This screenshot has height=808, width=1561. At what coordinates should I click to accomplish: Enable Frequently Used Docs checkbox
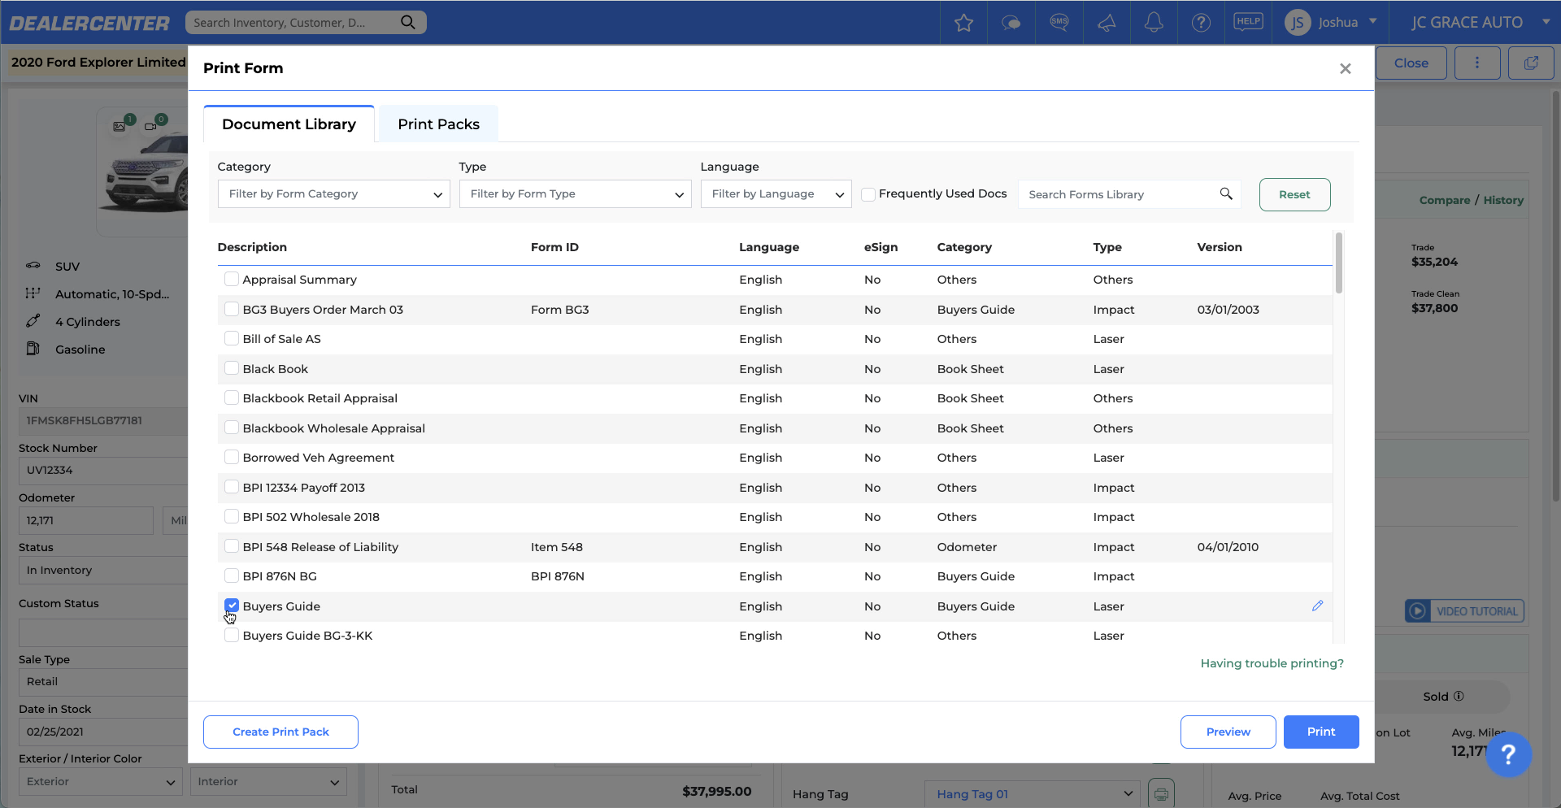click(x=868, y=194)
